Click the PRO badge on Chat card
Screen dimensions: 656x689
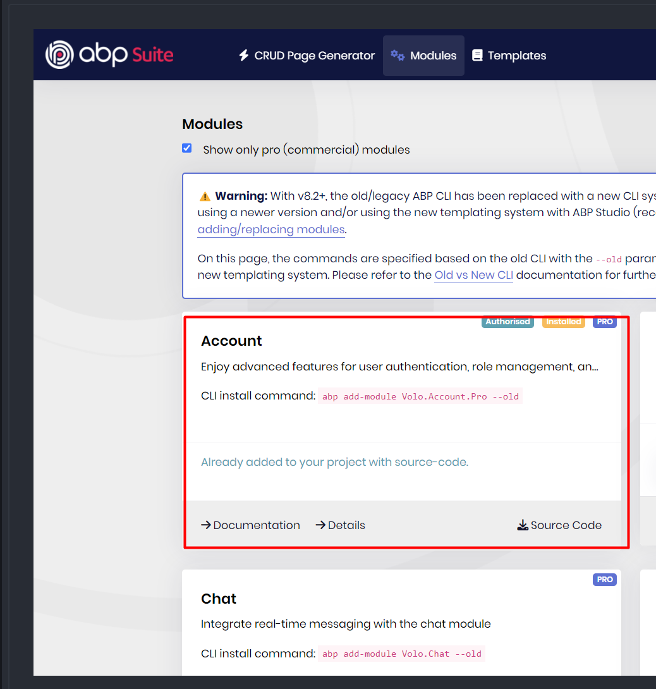pyautogui.click(x=605, y=580)
